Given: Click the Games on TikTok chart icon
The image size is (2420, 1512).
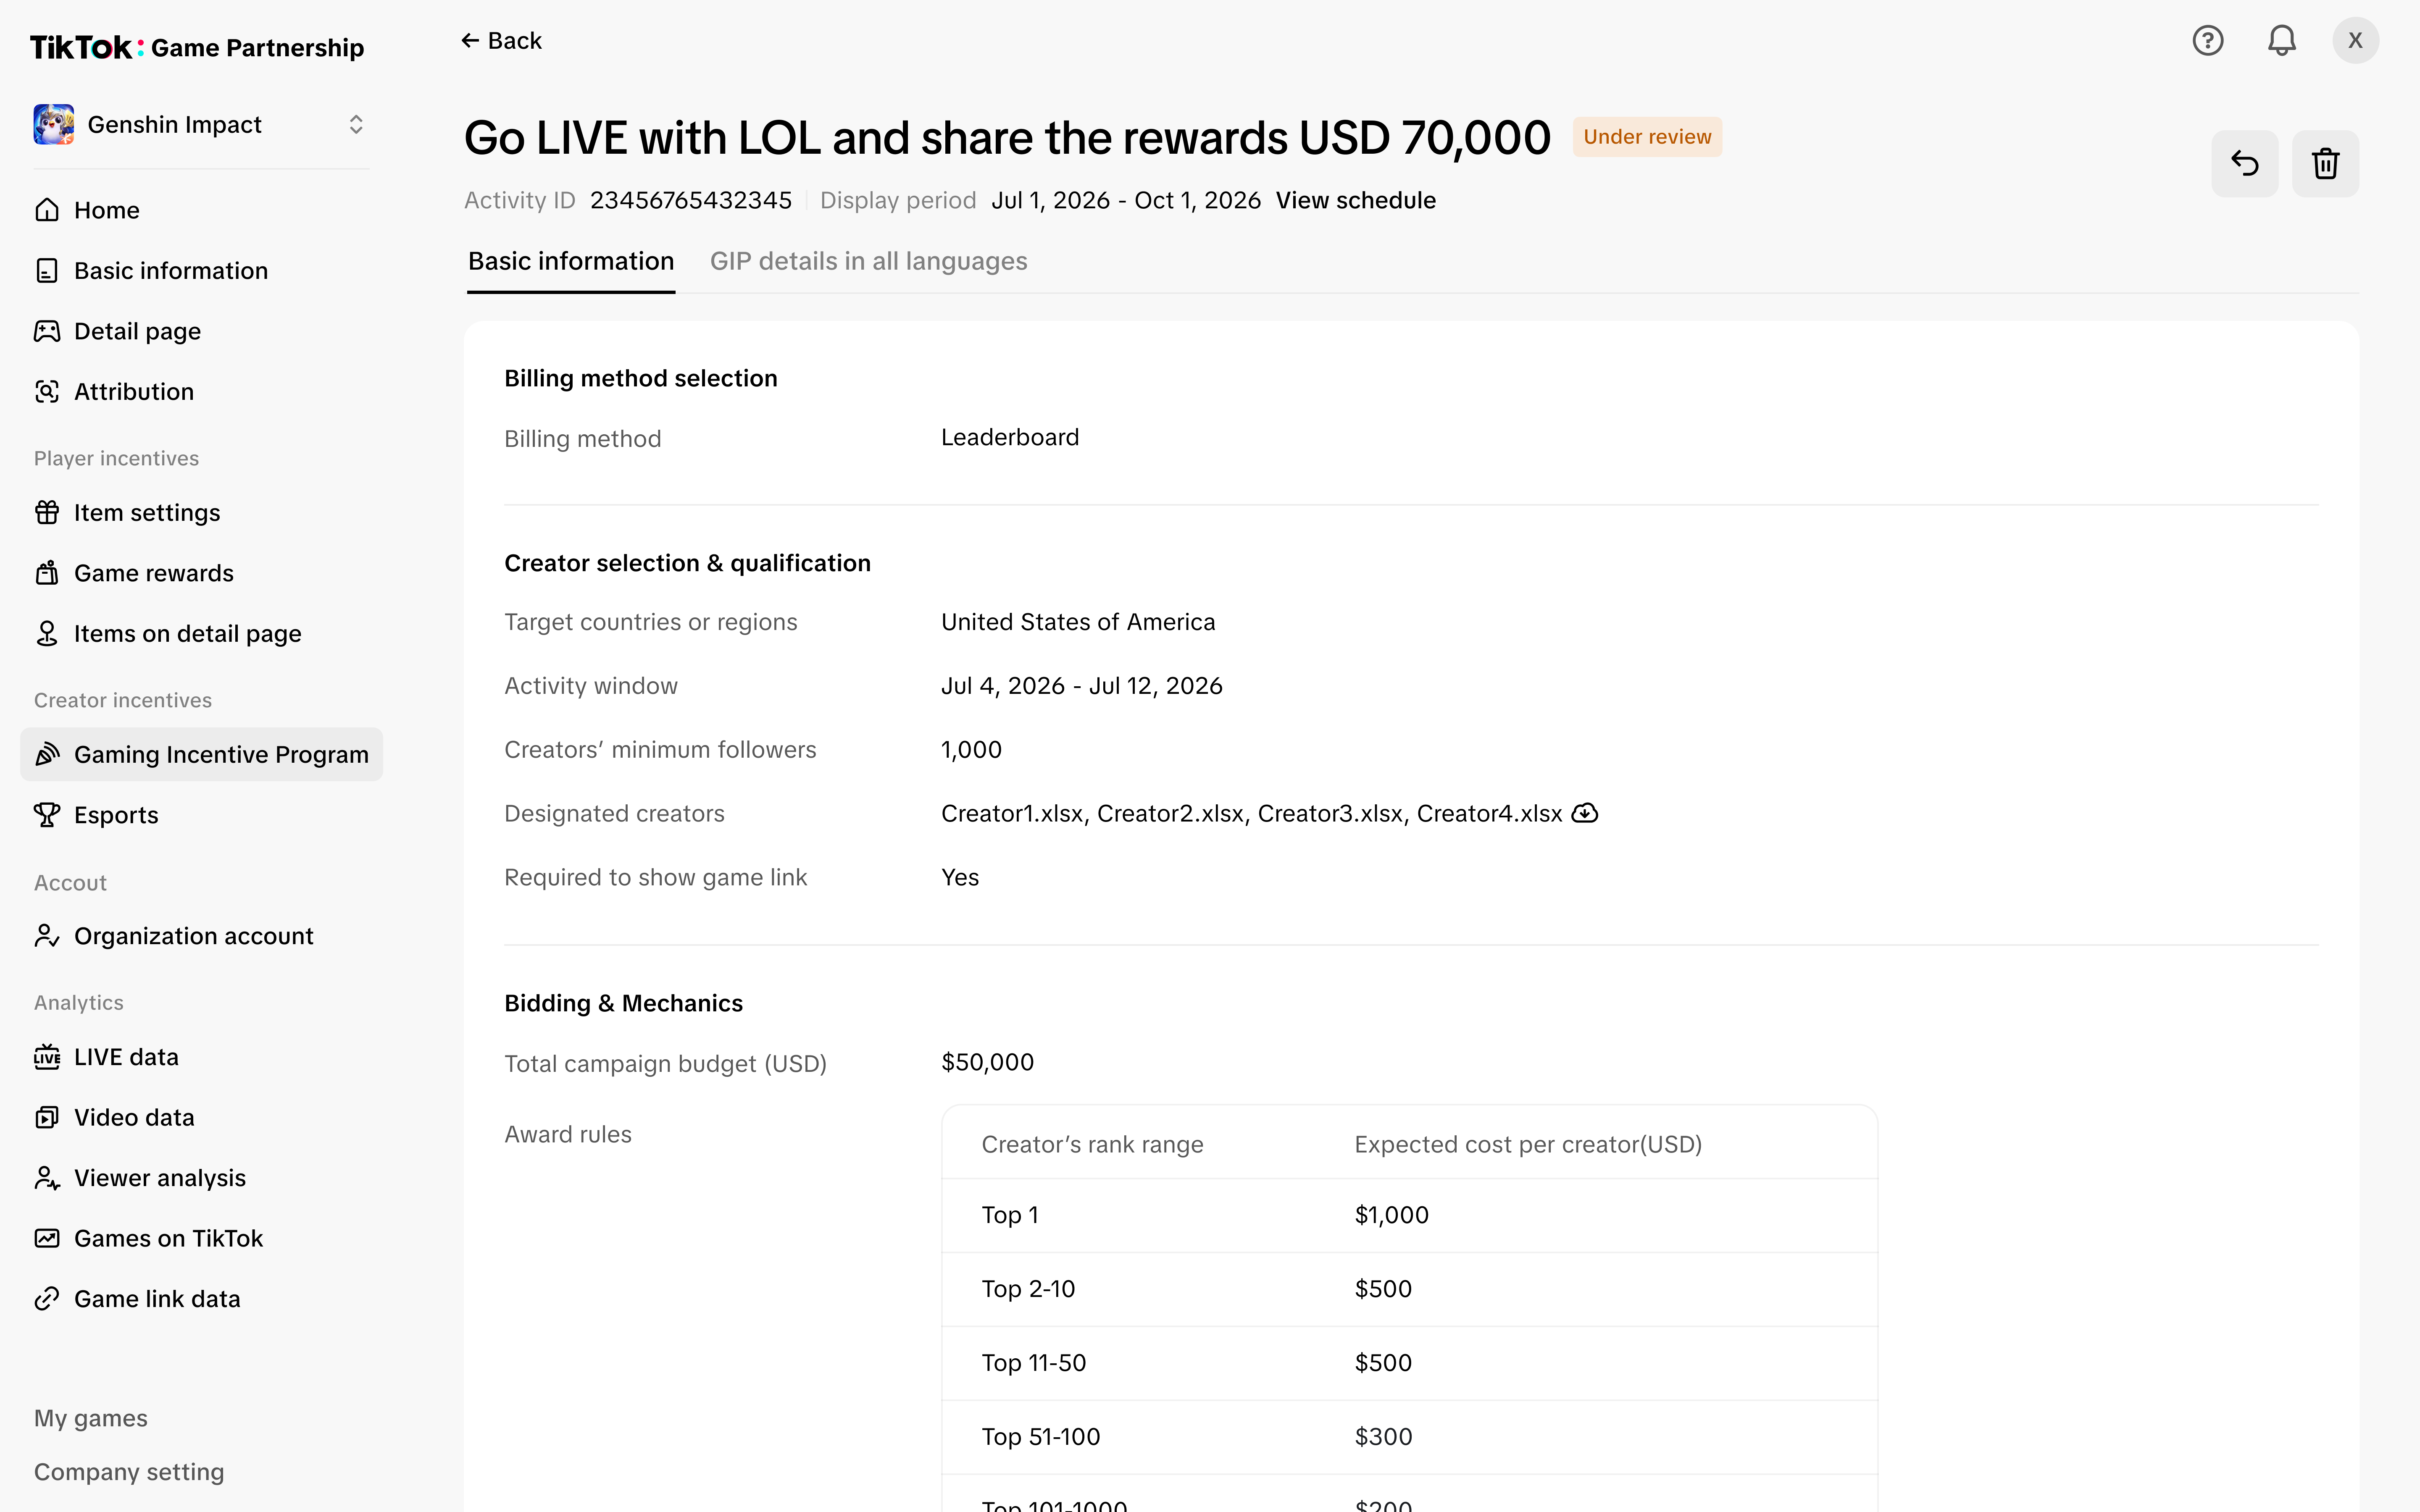Looking at the screenshot, I should tap(47, 1239).
